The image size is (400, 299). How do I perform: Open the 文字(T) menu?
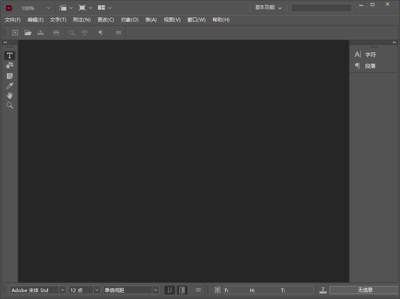click(x=58, y=20)
